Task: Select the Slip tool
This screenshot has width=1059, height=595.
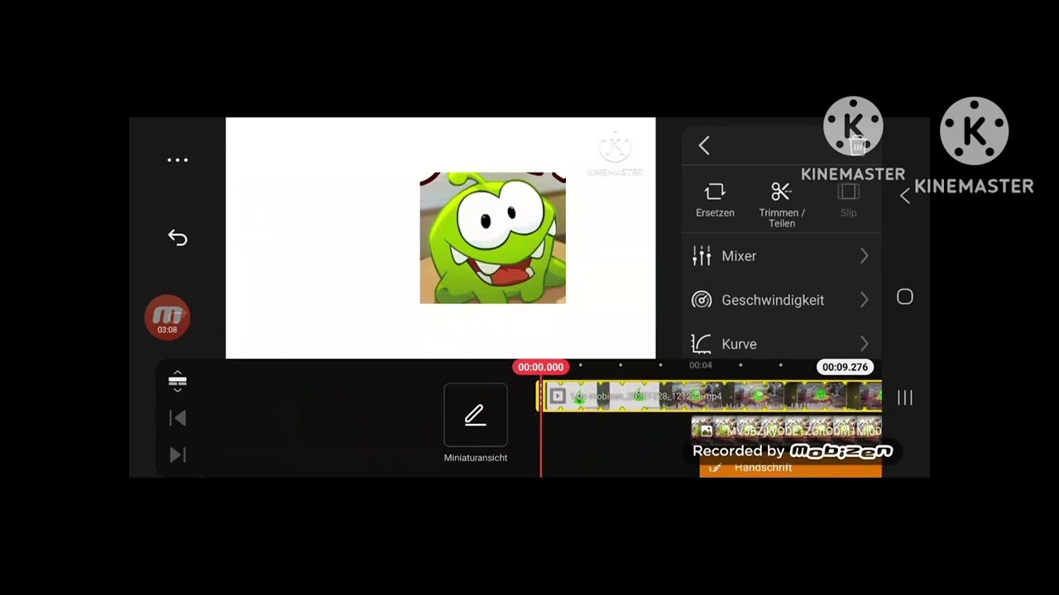Action: tap(848, 201)
